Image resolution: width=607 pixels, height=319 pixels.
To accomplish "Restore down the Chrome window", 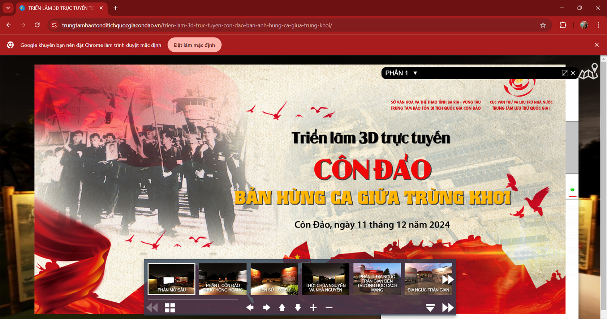I will point(580,8).
